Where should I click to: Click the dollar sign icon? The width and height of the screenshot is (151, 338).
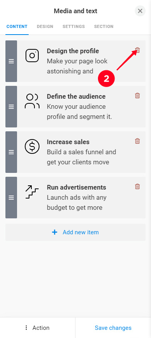tap(32, 146)
